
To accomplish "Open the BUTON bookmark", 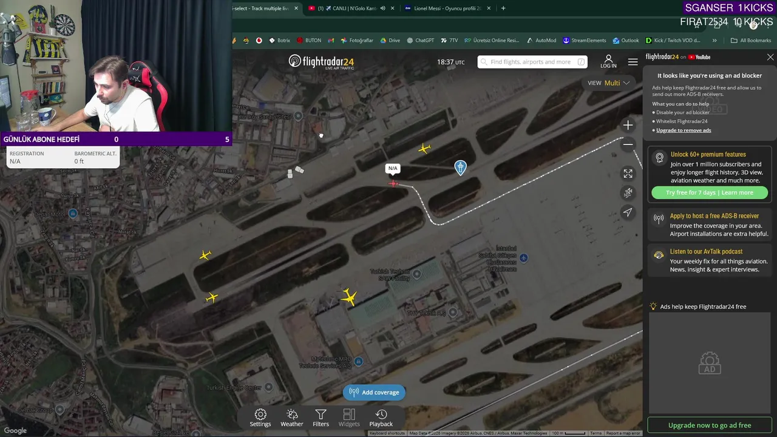I will coord(309,41).
